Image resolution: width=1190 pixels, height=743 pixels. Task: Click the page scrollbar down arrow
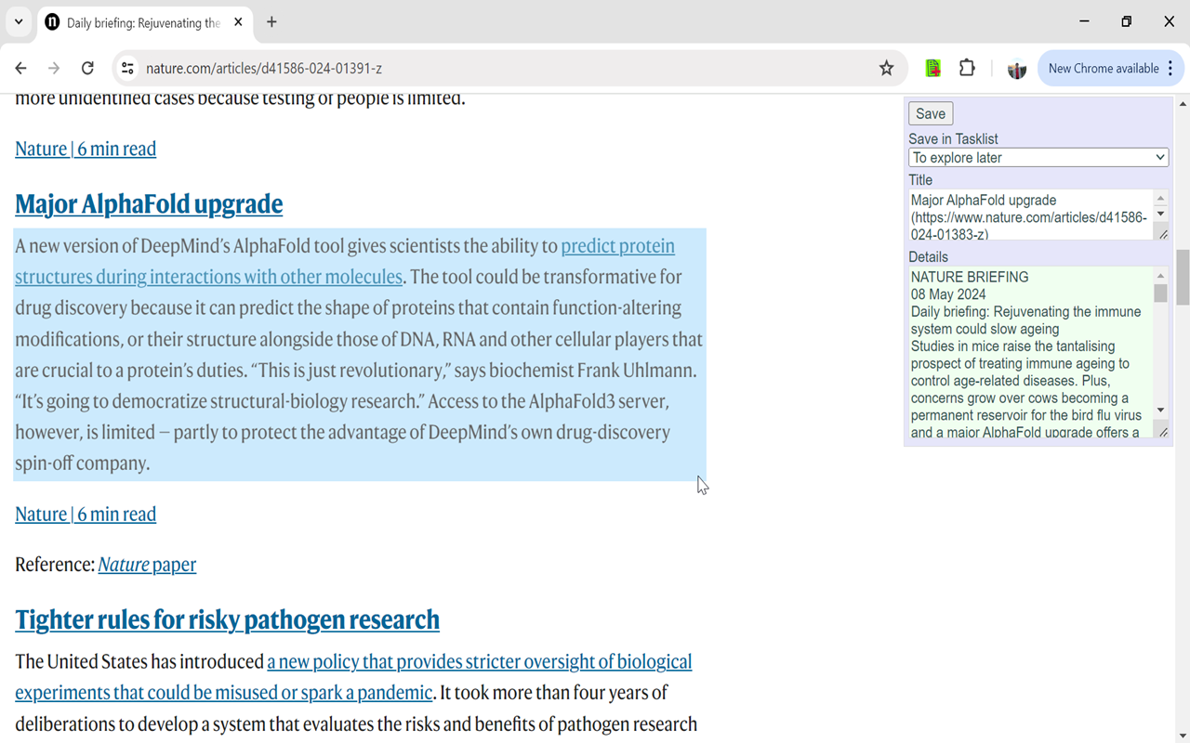click(1183, 736)
